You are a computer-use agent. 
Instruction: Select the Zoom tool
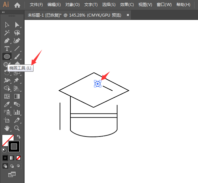click(17, 128)
